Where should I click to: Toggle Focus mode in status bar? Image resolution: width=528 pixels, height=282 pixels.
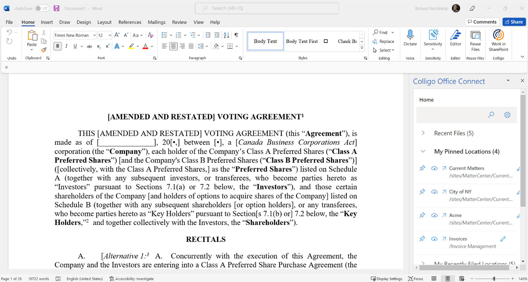click(415, 279)
